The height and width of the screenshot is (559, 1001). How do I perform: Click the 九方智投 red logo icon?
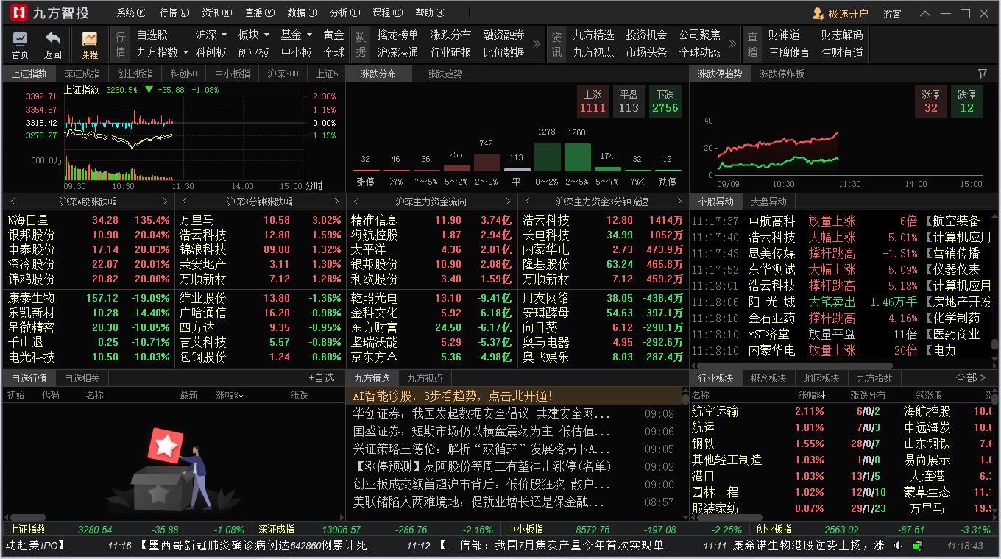click(x=19, y=13)
